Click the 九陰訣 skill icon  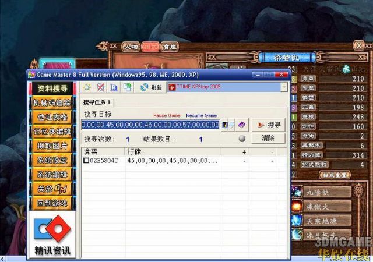[x=297, y=192]
